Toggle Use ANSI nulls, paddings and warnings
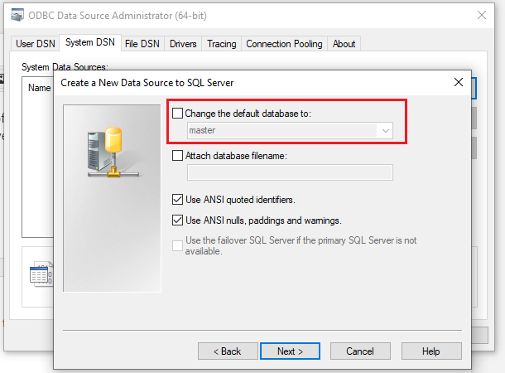This screenshot has height=373, width=505. [177, 220]
